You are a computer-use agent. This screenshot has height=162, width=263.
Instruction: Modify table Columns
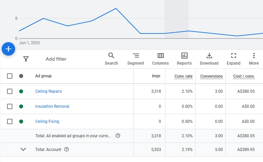pyautogui.click(x=160, y=59)
